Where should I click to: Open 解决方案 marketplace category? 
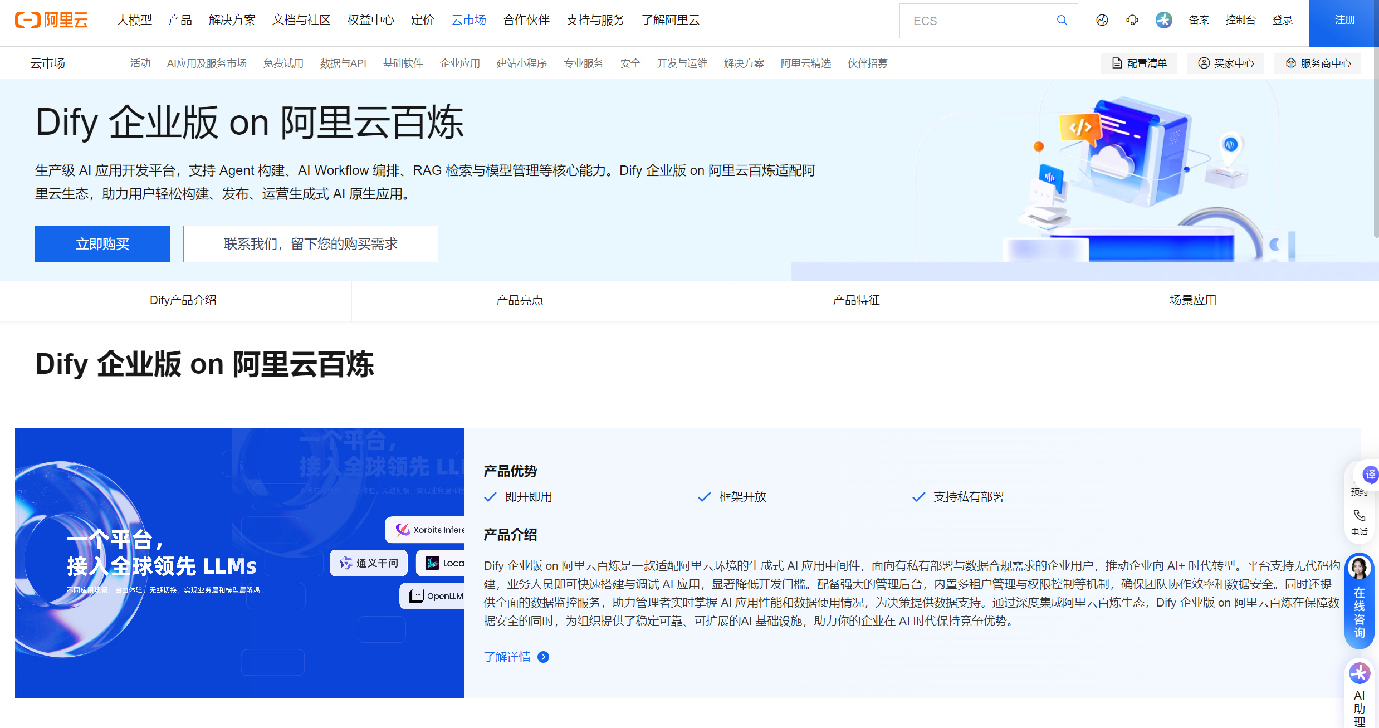744,63
